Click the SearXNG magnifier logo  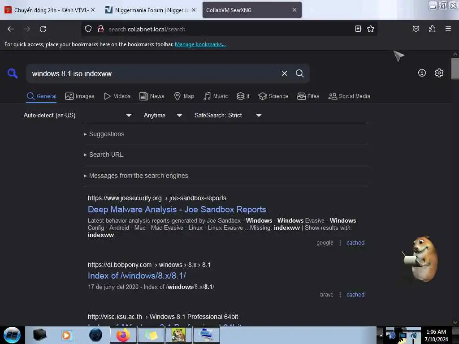click(13, 73)
